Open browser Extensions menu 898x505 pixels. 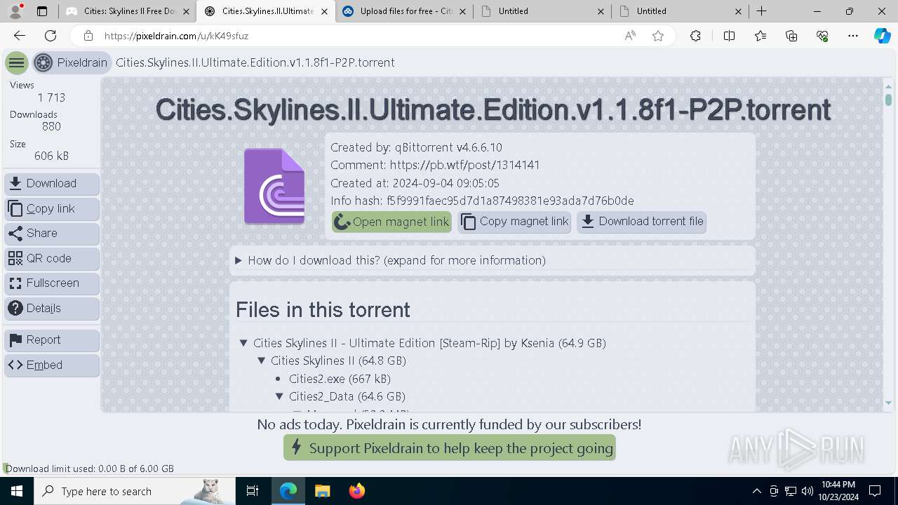[695, 36]
